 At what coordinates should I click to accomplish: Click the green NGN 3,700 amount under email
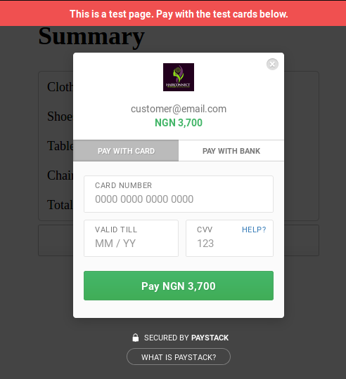(179, 123)
